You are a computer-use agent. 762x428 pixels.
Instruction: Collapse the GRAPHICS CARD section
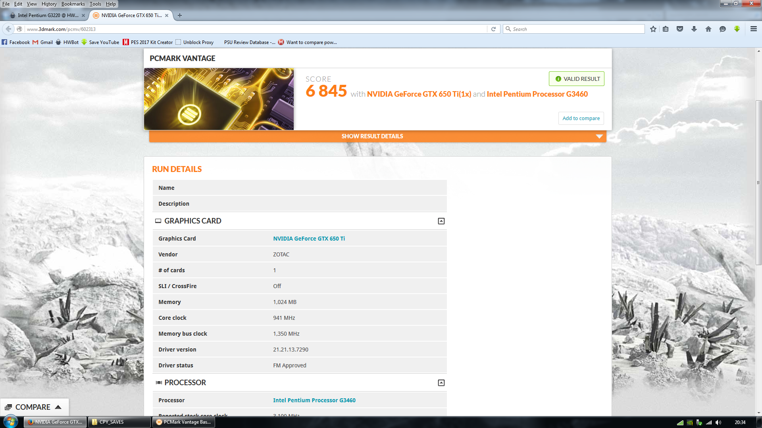click(441, 221)
